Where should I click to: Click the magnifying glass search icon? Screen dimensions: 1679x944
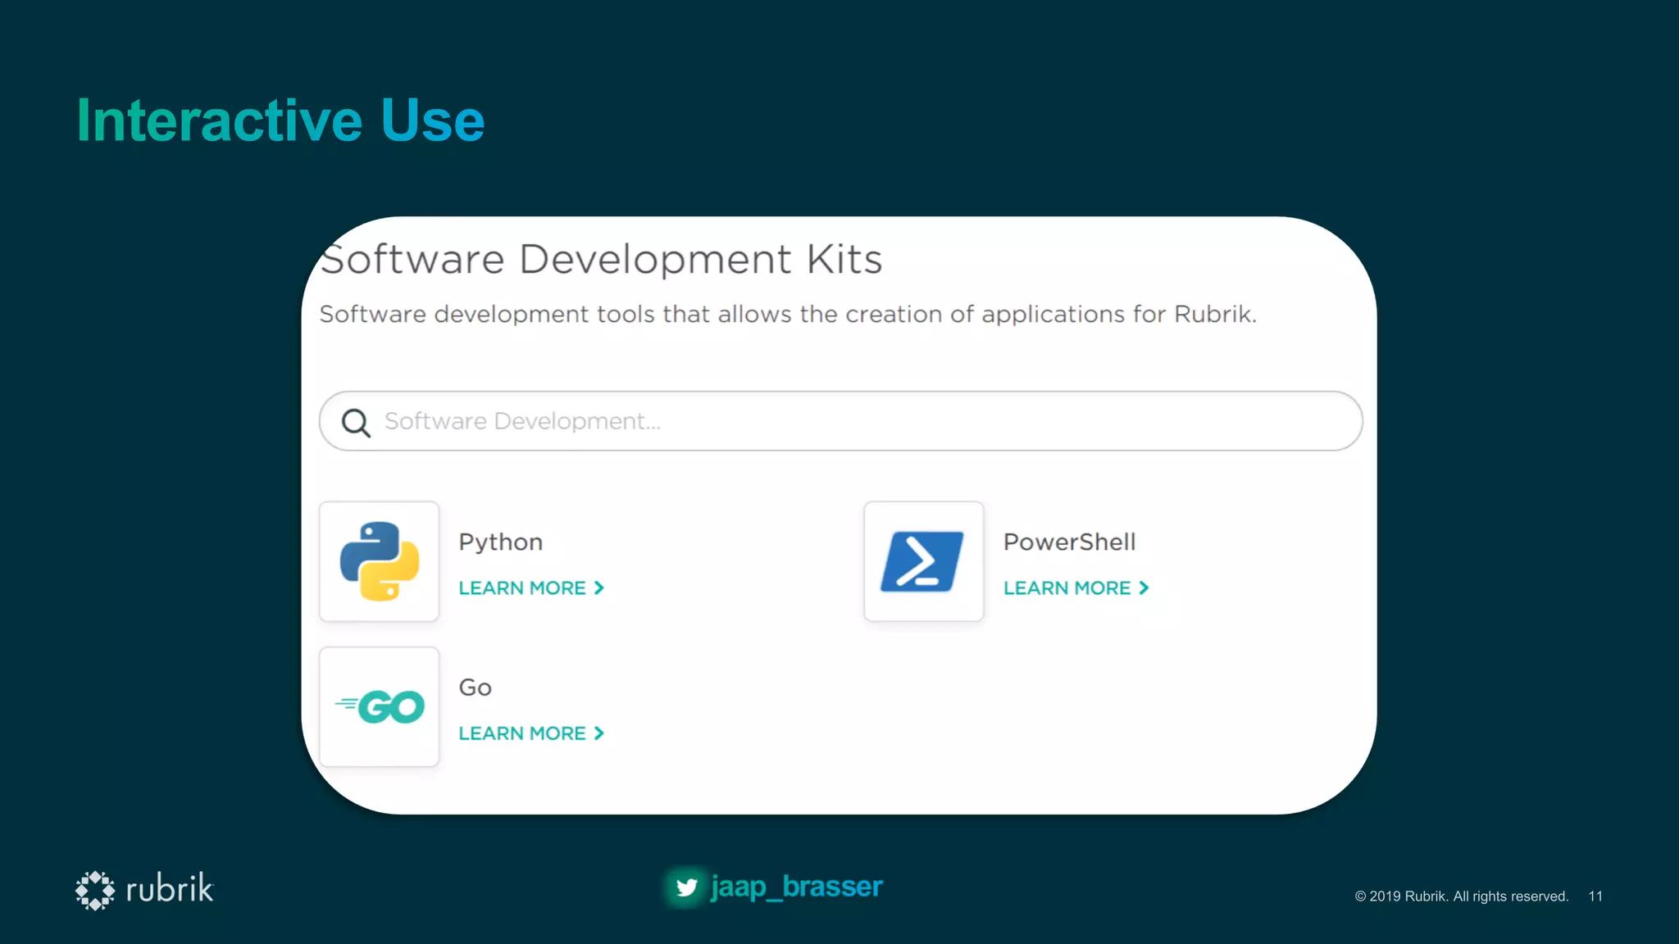coord(356,422)
